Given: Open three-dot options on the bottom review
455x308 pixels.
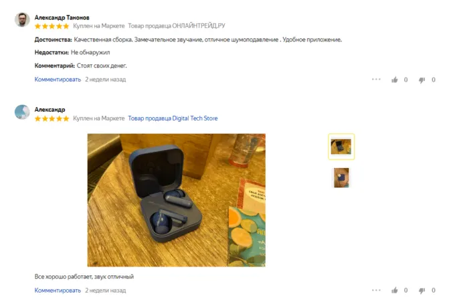Looking at the screenshot, I should point(376,290).
